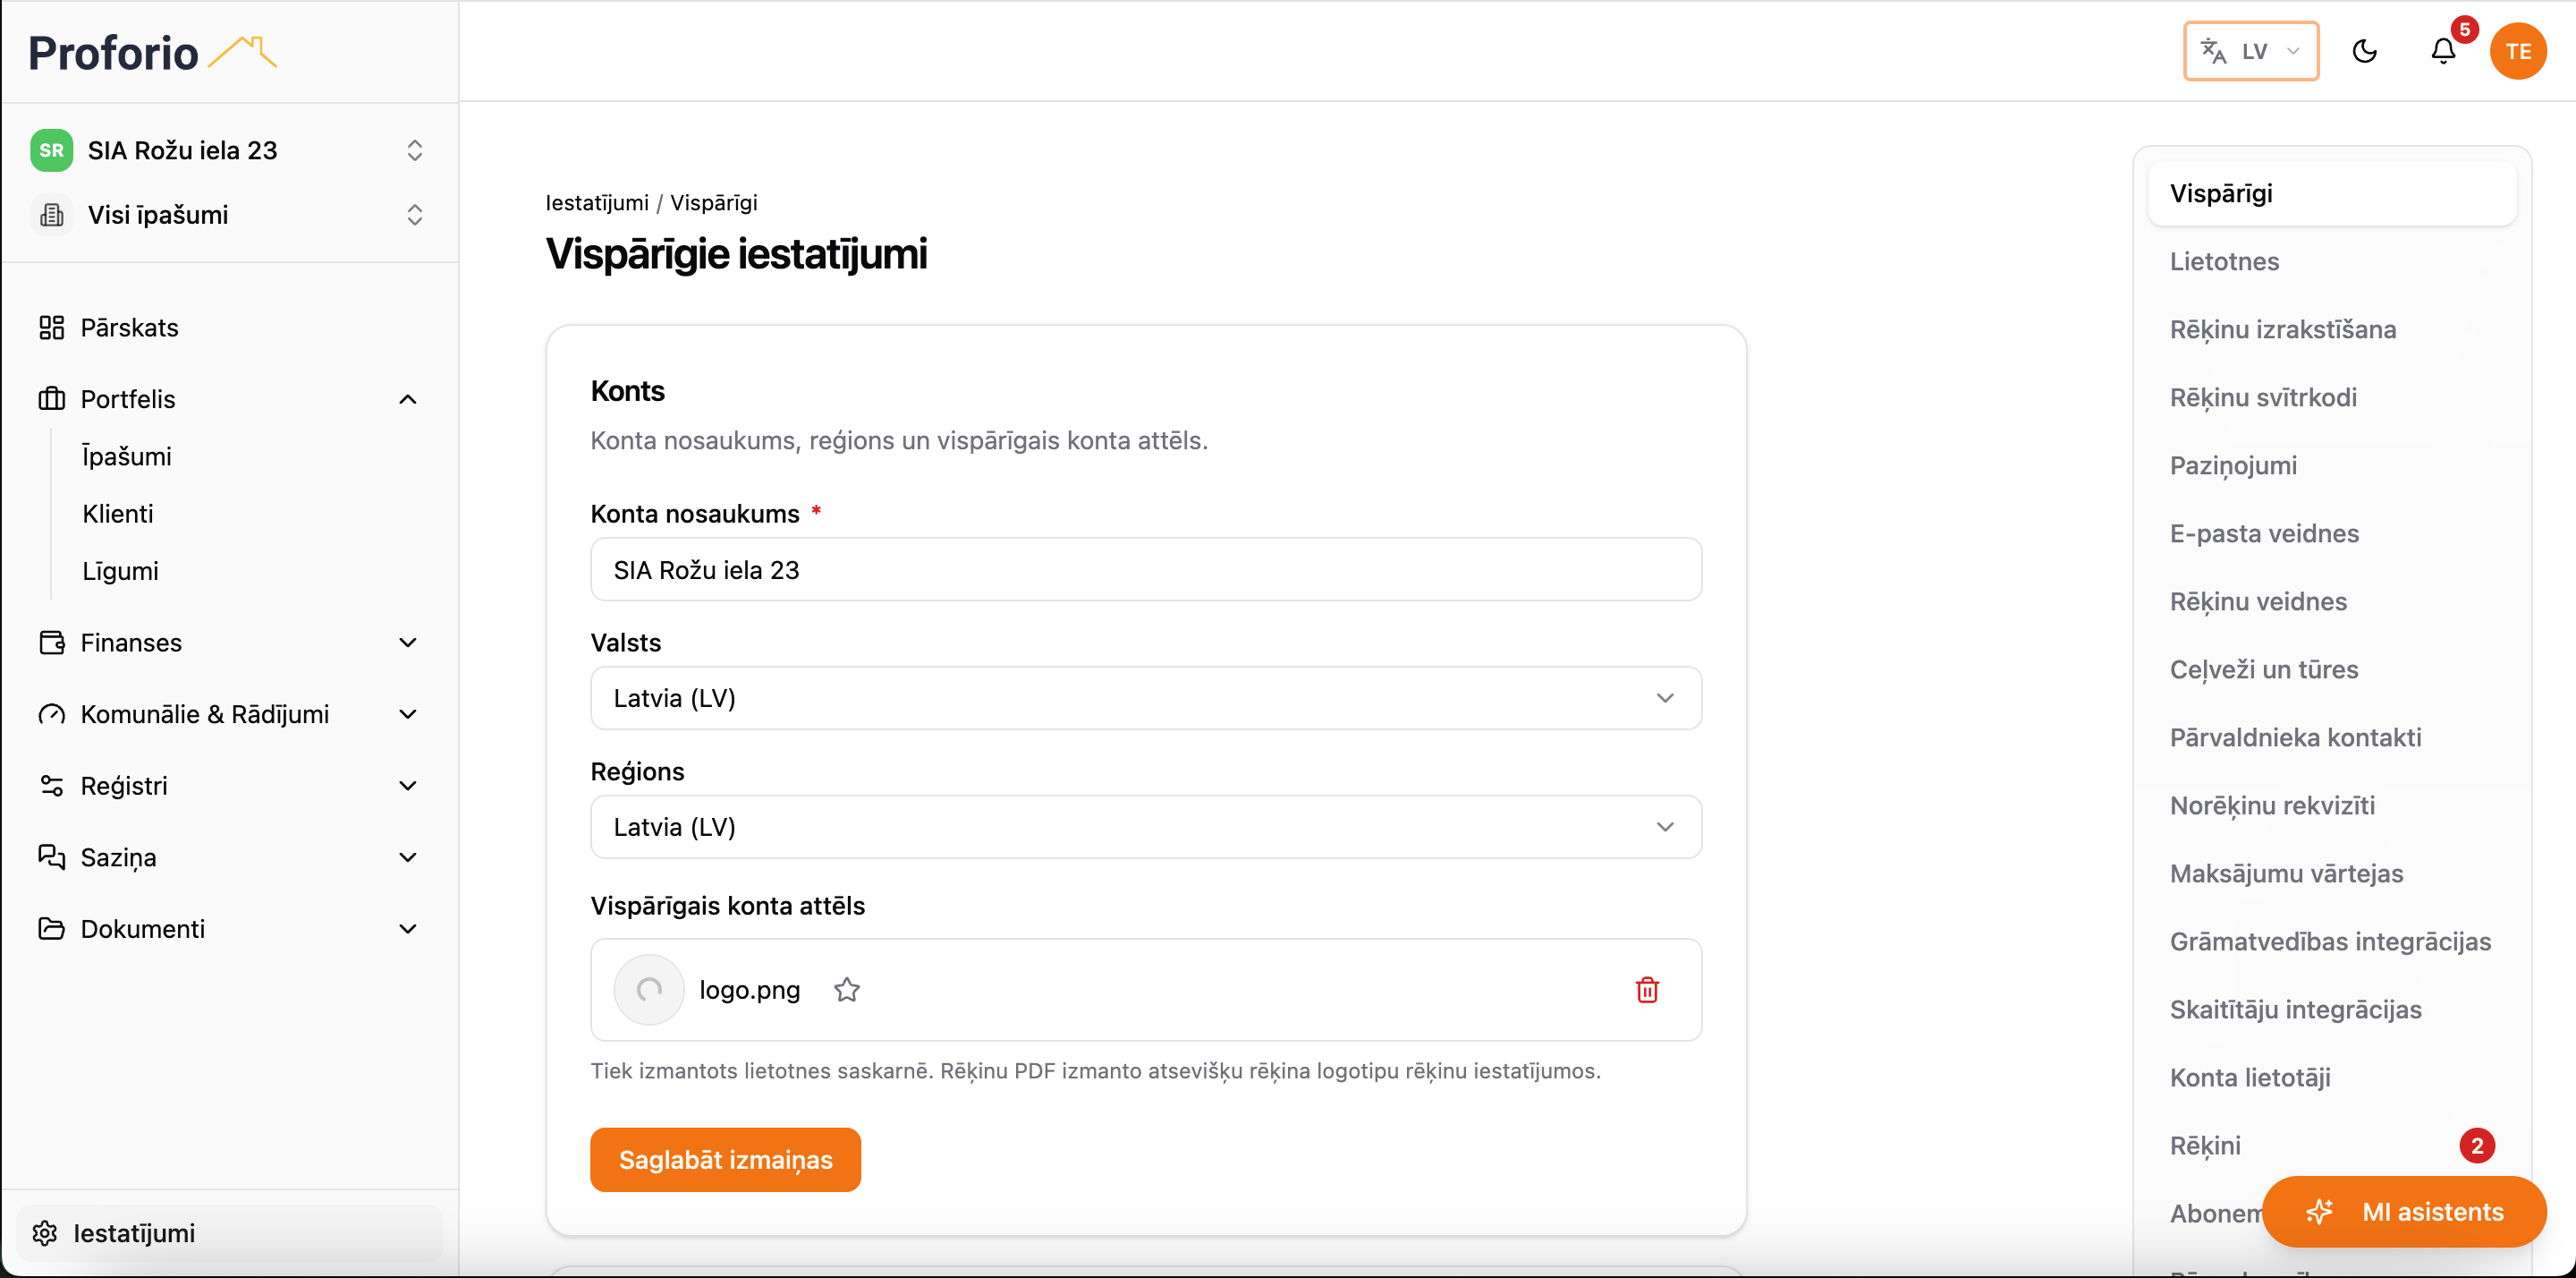Select the Vispārīgi settings tab

coord(2332,193)
